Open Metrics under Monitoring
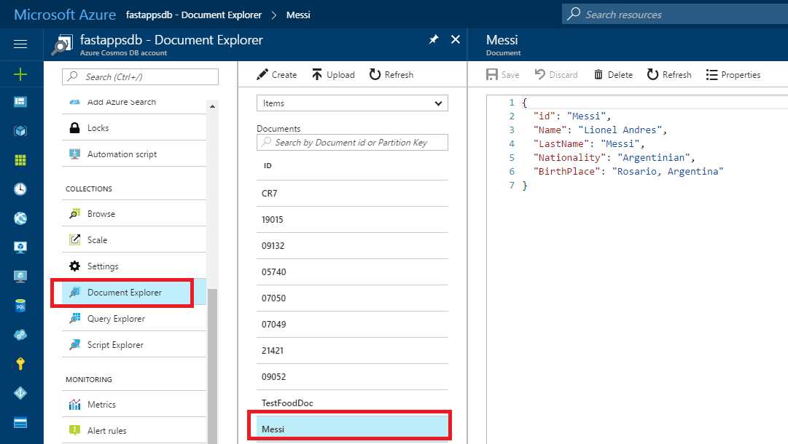Viewport: 788px width, 444px height. click(x=134, y=405)
